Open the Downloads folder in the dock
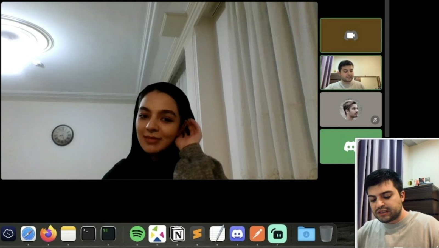 [306, 234]
